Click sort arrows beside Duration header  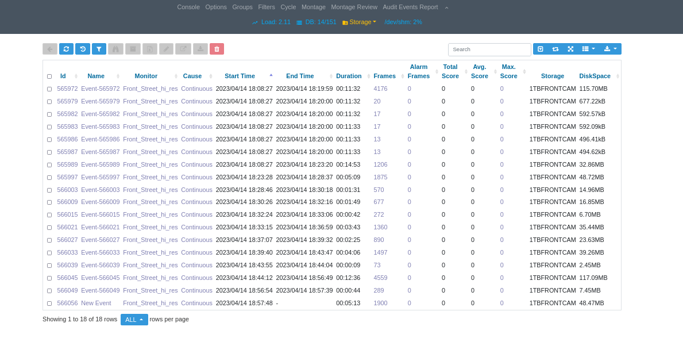(x=369, y=76)
